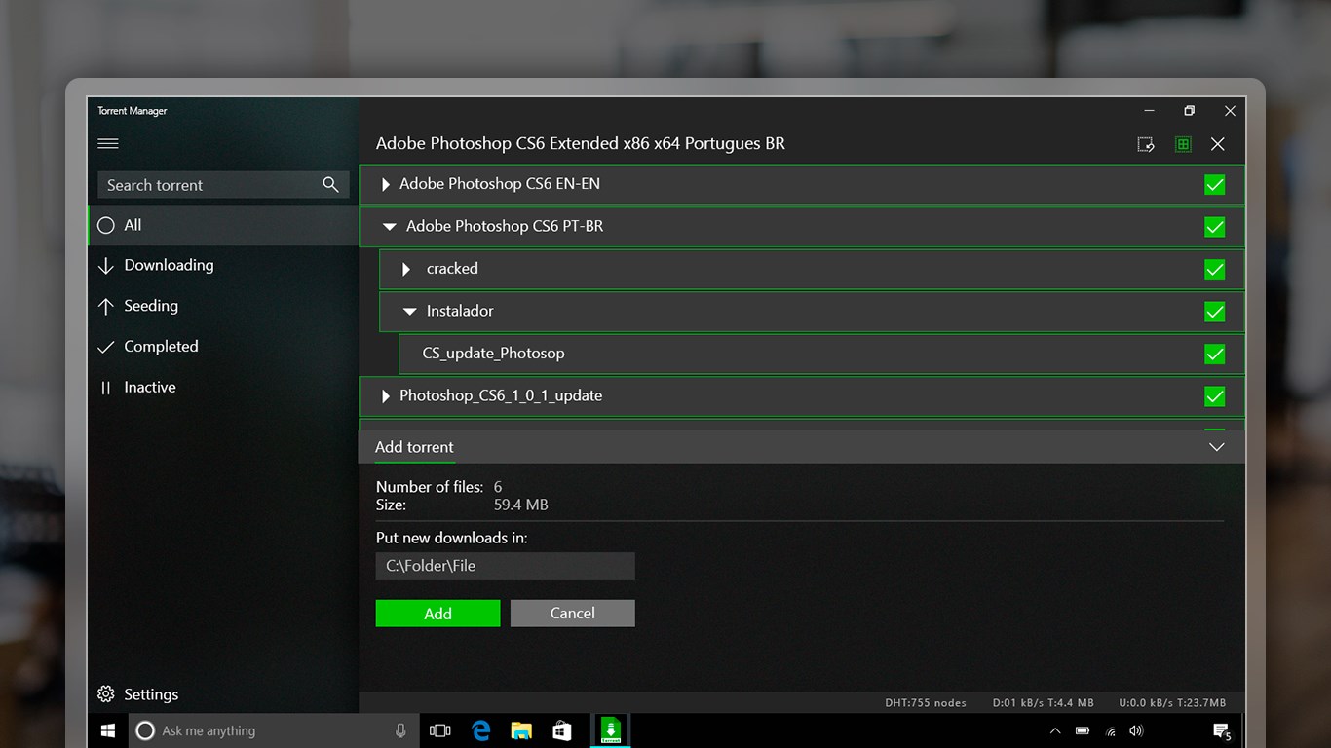Collapse the Instalador folder

tap(410, 312)
